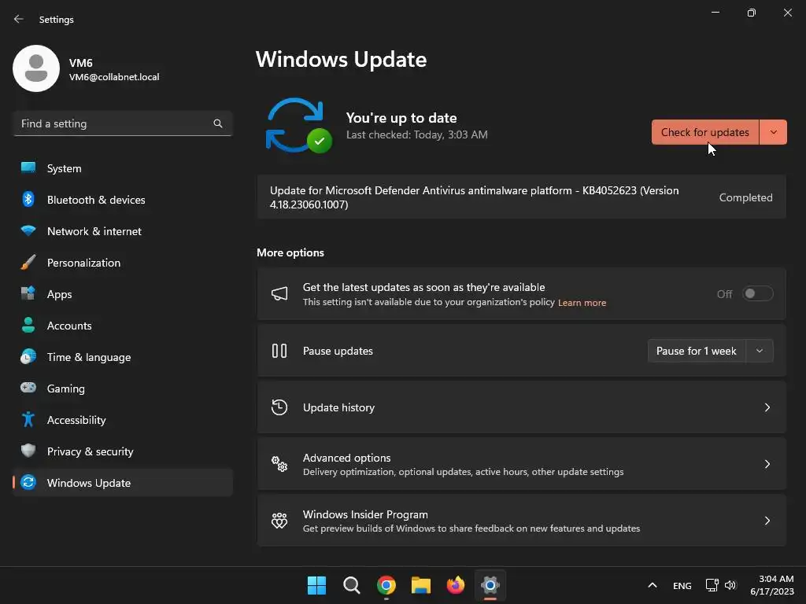Click the VM6@collabnet.local account email
806x604 pixels.
114,77
